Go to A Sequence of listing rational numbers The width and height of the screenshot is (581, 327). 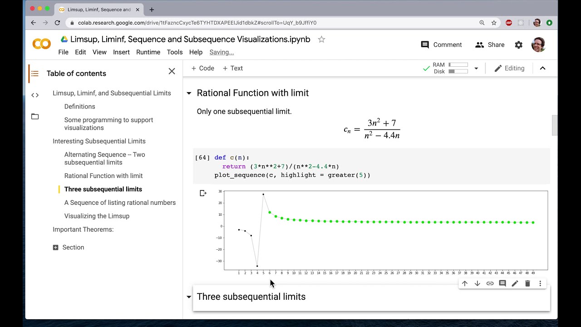tap(120, 203)
